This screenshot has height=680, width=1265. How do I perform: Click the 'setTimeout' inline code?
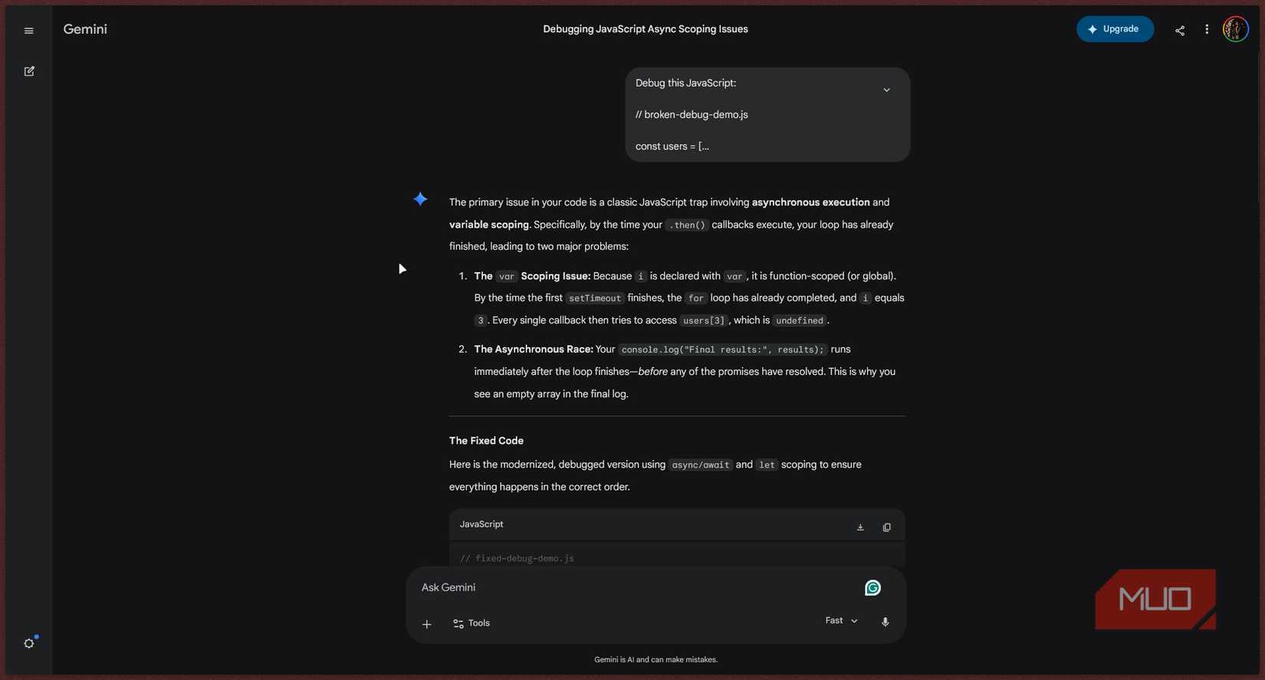pos(595,298)
